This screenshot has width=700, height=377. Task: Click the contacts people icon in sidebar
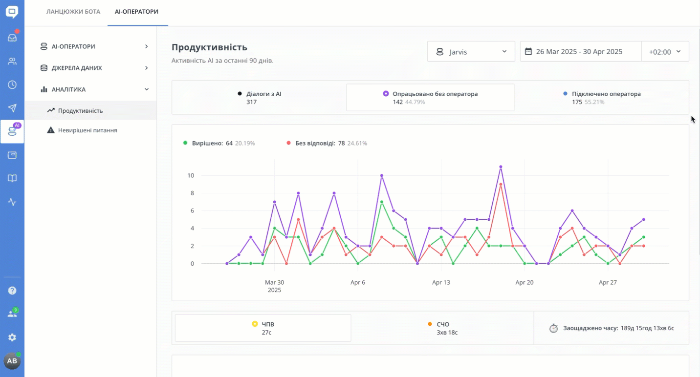point(12,62)
